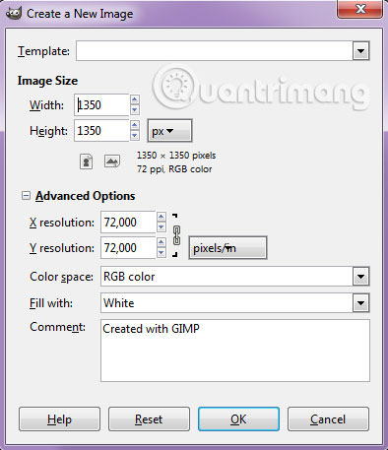The width and height of the screenshot is (388, 450).
Task: Click the GIMP Wilber icon in title bar
Action: point(14,14)
